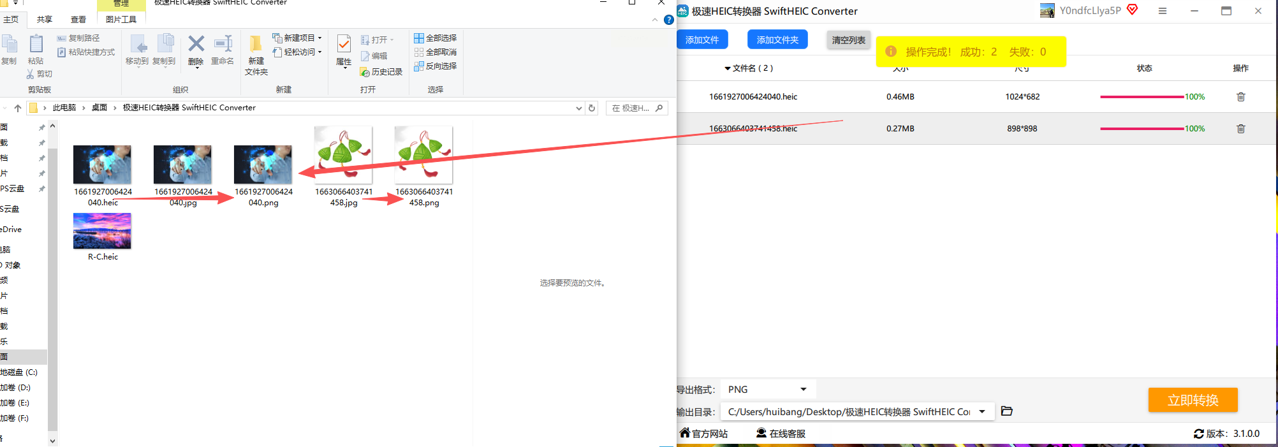This screenshot has width=1278, height=447.
Task: Click the New folder icon
Action: (x=256, y=43)
